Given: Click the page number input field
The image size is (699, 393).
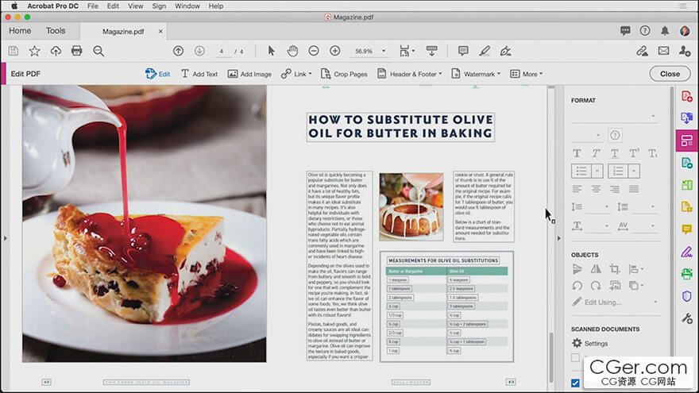Looking at the screenshot, I should coord(222,52).
